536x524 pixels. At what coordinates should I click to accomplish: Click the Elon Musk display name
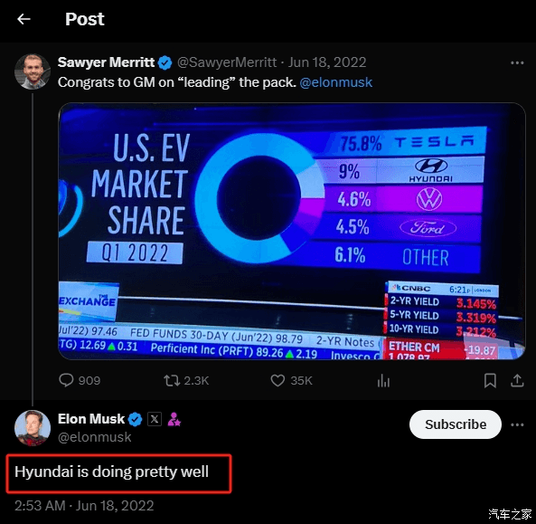point(91,419)
